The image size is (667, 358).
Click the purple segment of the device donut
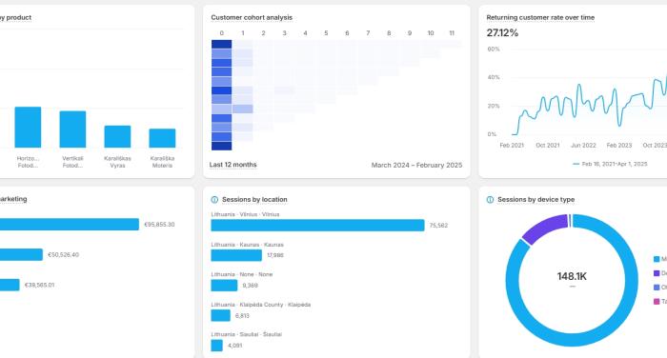click(545, 229)
